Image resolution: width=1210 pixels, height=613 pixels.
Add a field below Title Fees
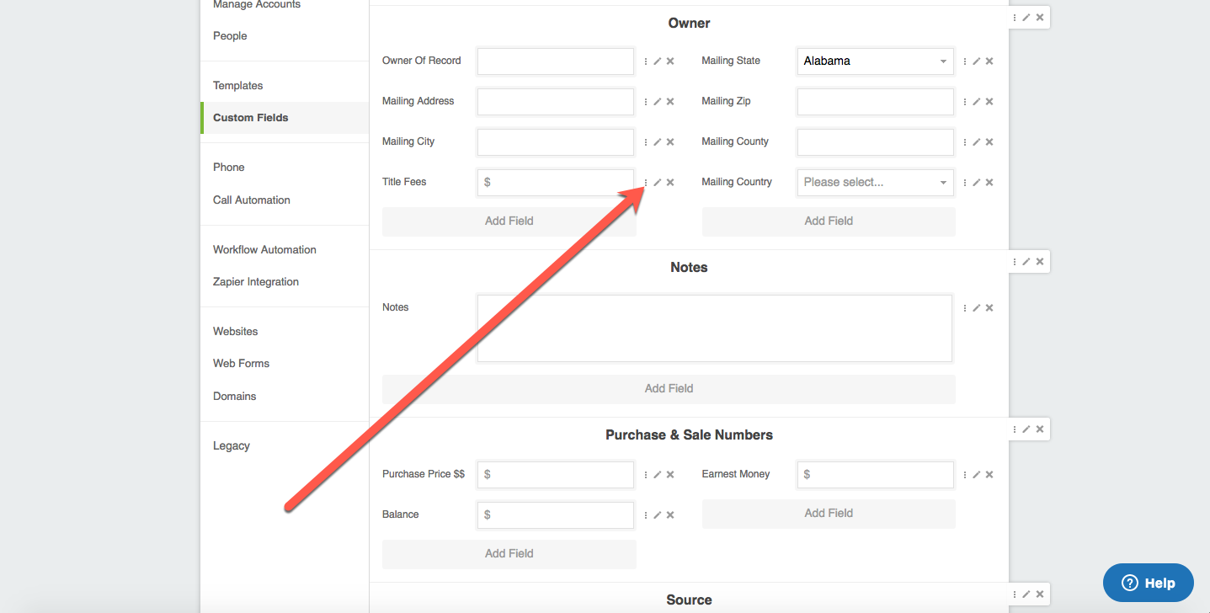tap(509, 221)
